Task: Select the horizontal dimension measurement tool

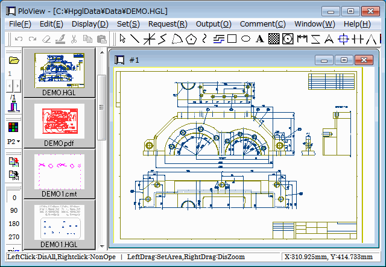Action: (x=302, y=39)
